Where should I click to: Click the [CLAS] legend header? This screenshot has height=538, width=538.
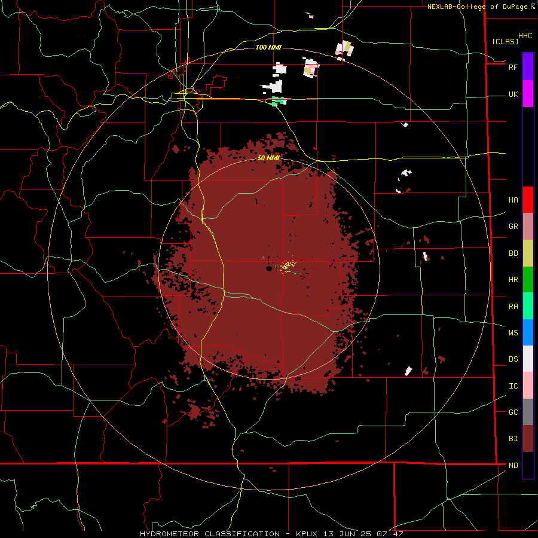[505, 42]
